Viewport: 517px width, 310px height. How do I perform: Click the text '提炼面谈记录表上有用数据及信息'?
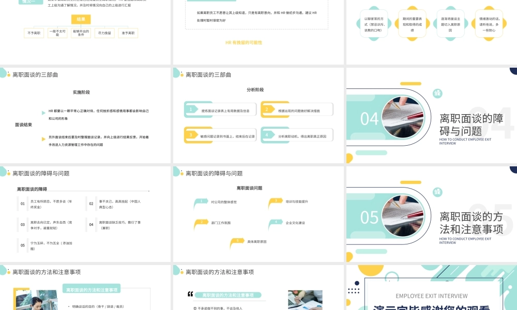tap(225, 111)
